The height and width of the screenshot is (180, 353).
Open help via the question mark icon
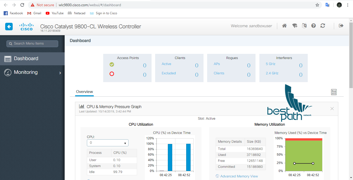tap(313, 26)
